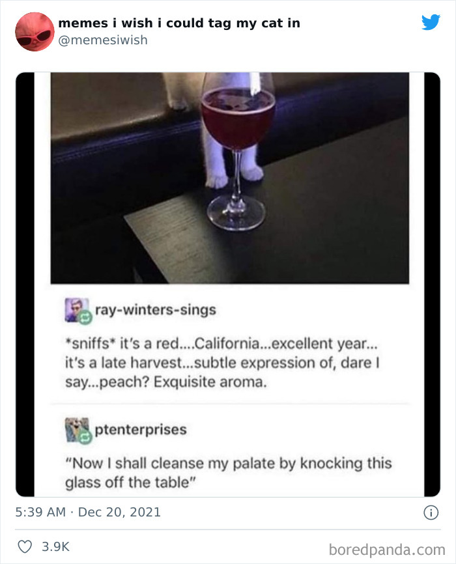The width and height of the screenshot is (456, 564).
Task: Click the wine glass in the photo
Action: [237, 151]
